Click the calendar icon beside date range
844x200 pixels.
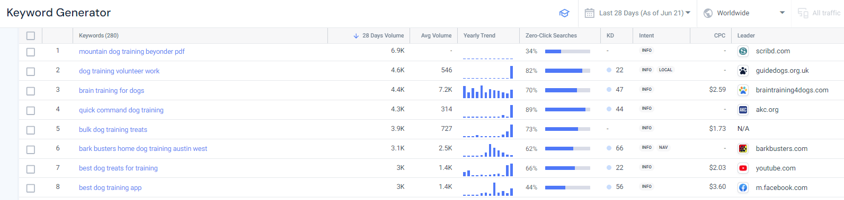click(589, 13)
